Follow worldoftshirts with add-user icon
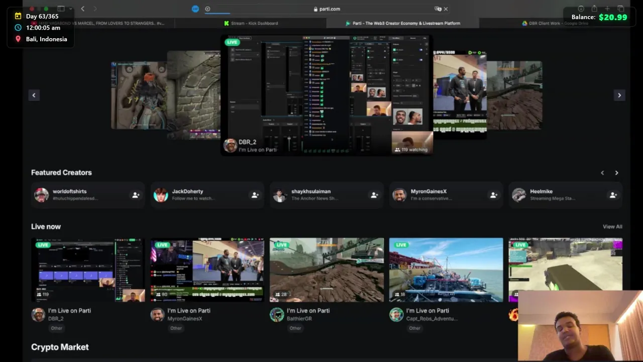The height and width of the screenshot is (362, 643). 136,195
